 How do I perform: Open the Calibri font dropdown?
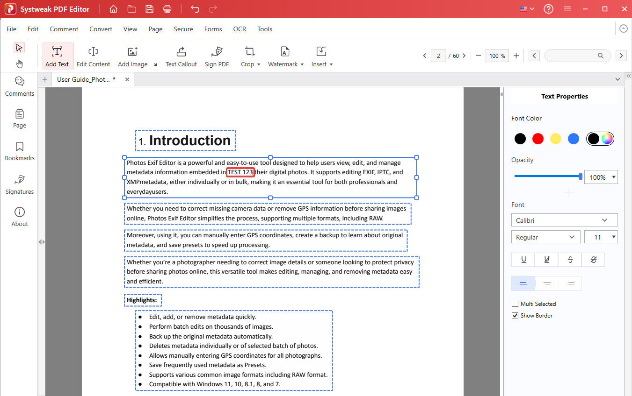(x=565, y=220)
